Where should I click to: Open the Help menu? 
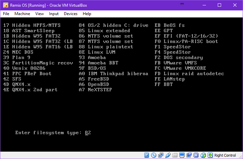[87, 14]
